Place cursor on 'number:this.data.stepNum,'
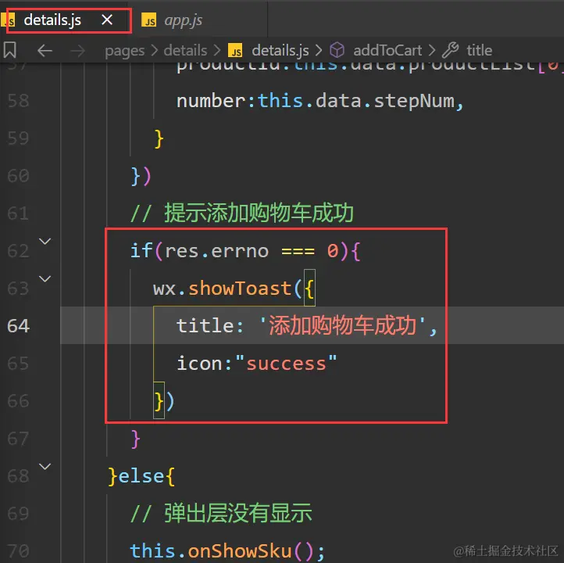 click(x=319, y=101)
